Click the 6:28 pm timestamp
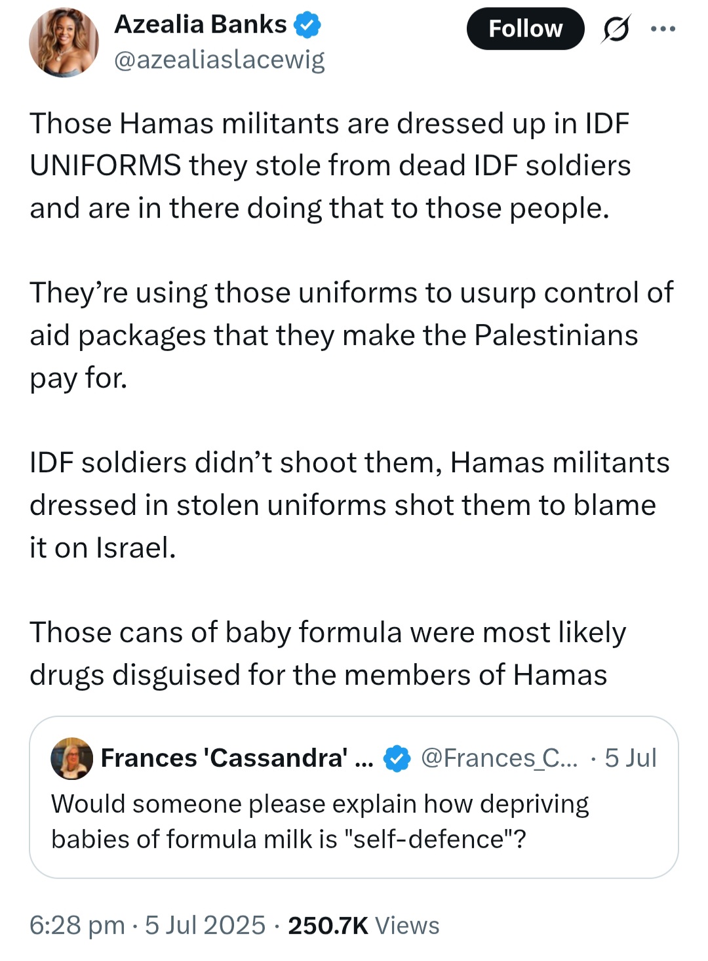708x961 pixels. 77,926
